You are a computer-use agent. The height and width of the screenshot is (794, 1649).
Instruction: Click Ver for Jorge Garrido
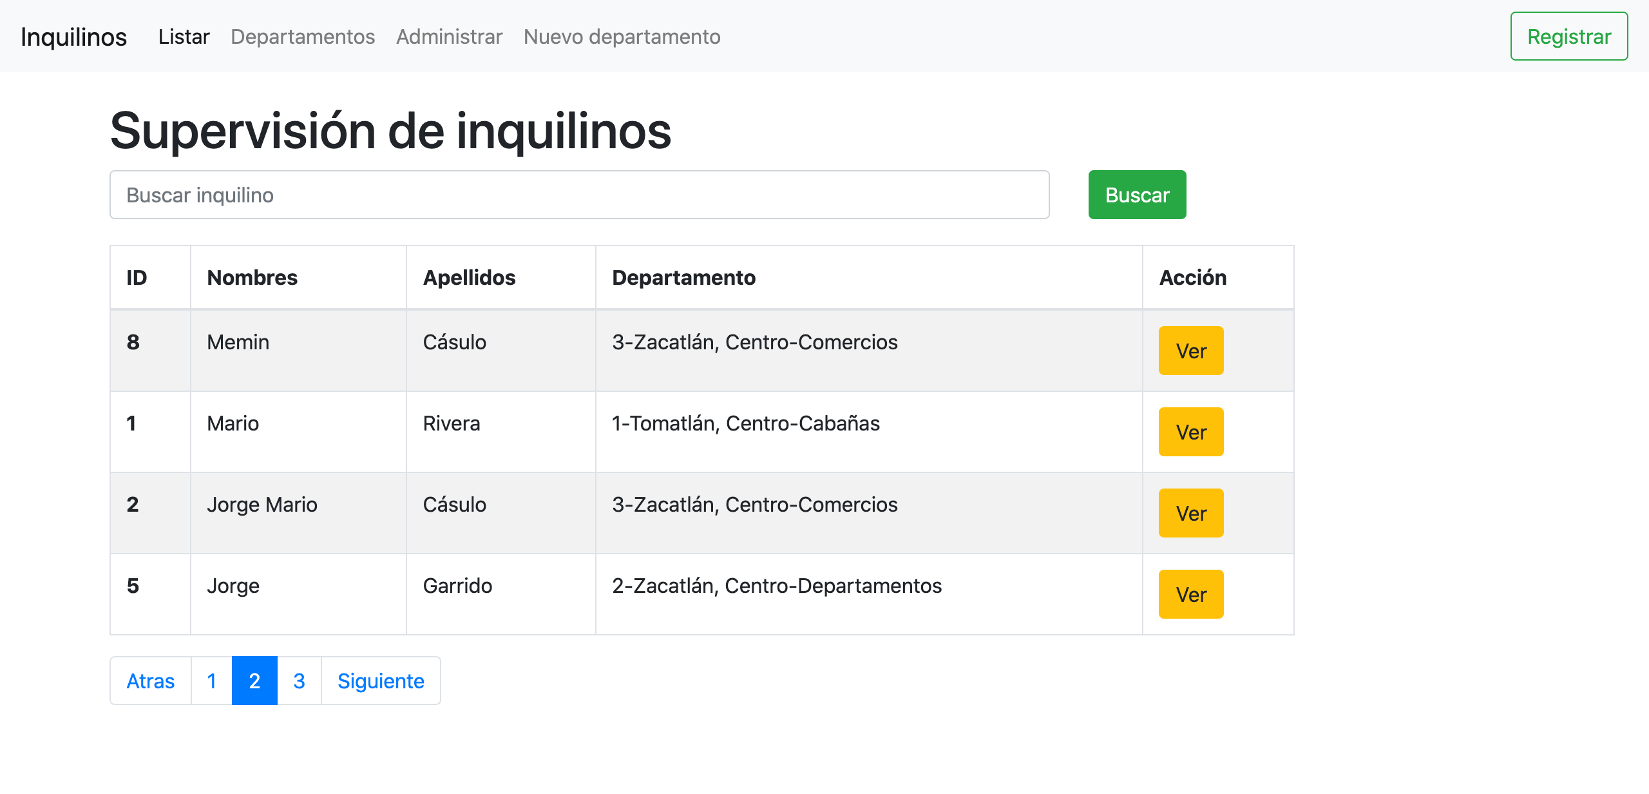pos(1191,594)
